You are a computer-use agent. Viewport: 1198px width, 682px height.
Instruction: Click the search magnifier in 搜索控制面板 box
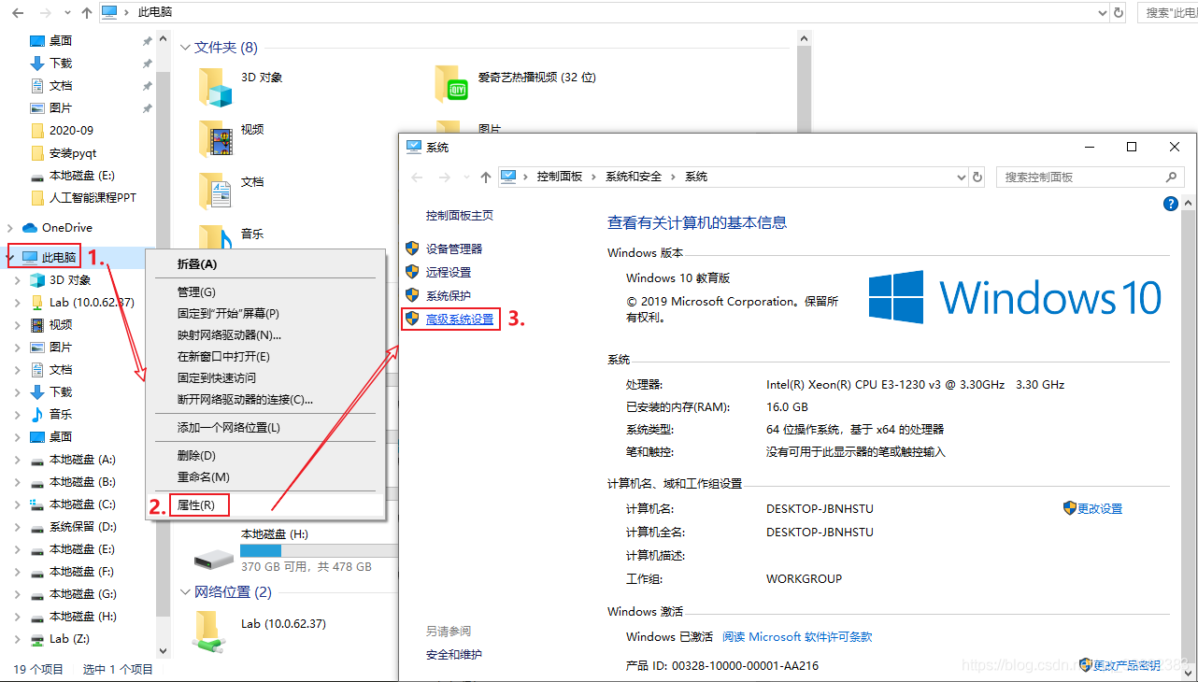pyautogui.click(x=1171, y=177)
